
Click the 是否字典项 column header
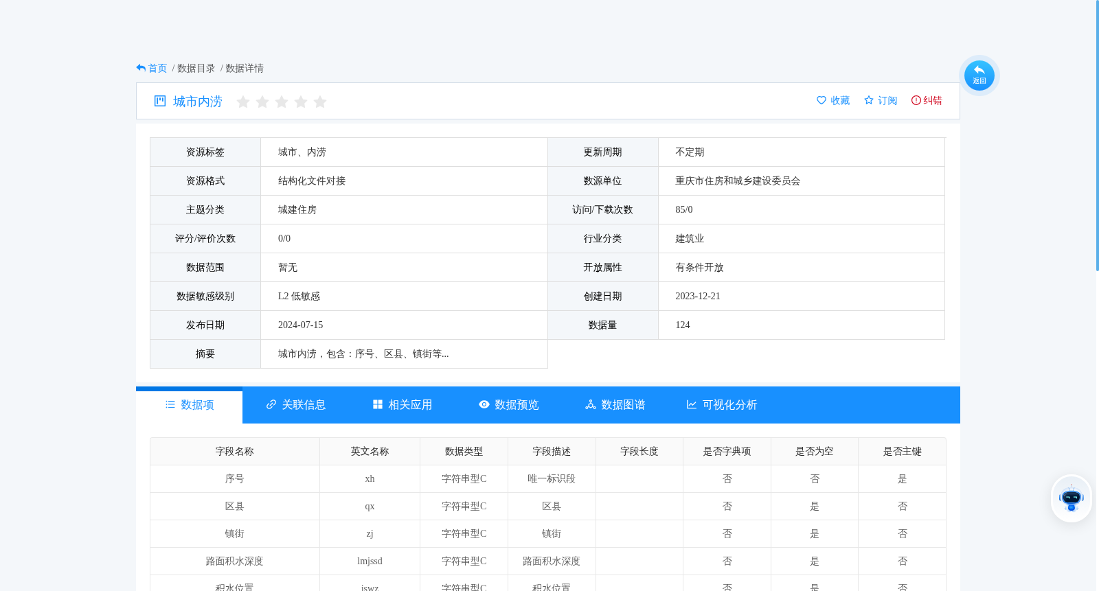727,452
